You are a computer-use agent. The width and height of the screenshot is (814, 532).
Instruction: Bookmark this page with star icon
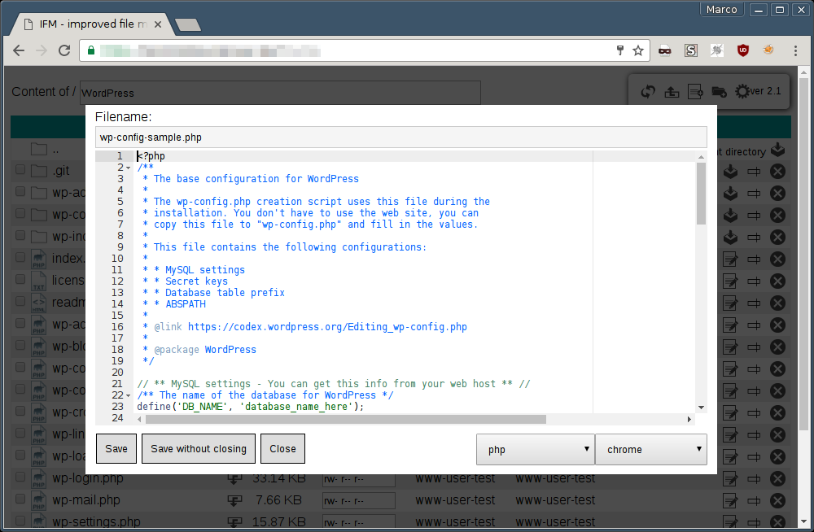[x=638, y=50]
